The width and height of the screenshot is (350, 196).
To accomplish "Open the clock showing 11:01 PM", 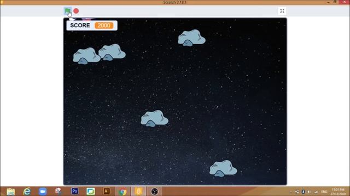I will point(338,192).
